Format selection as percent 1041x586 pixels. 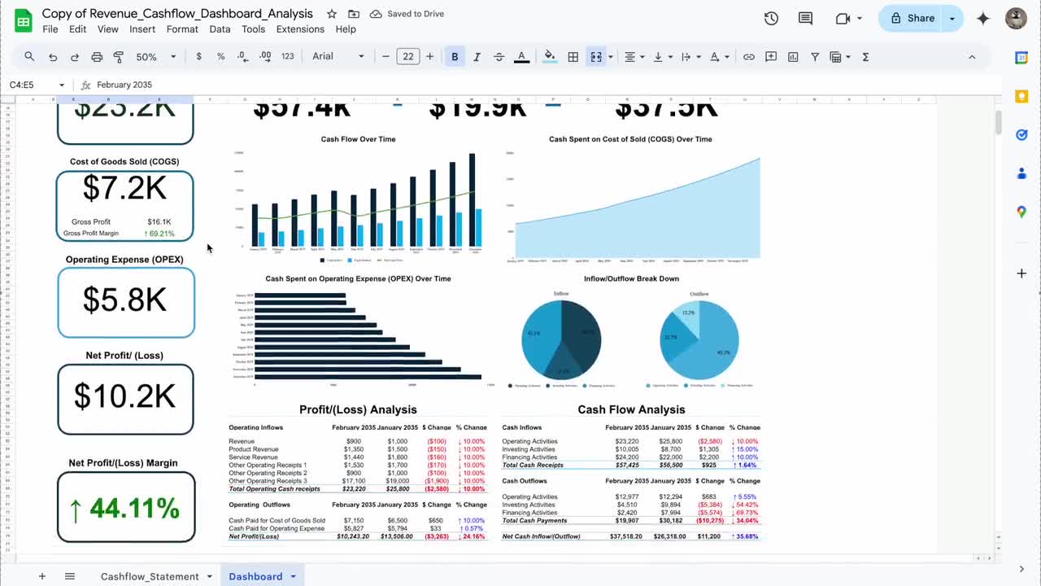(x=220, y=57)
